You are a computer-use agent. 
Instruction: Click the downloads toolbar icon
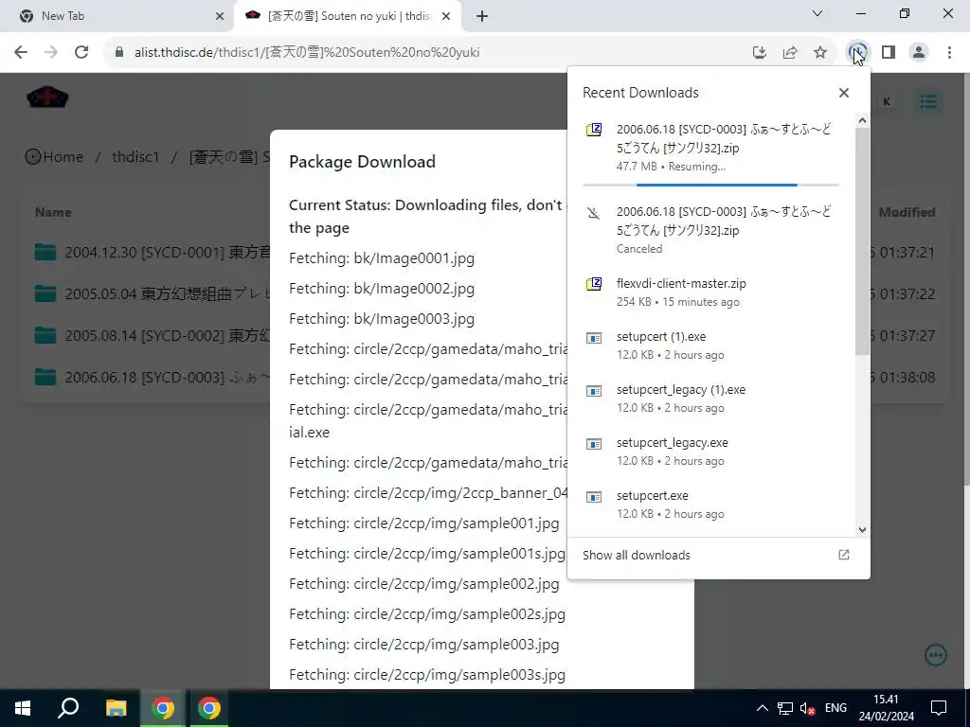(x=858, y=53)
